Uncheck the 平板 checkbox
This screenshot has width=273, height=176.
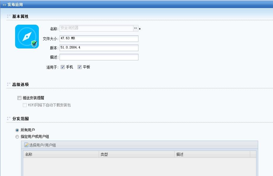tap(79, 67)
